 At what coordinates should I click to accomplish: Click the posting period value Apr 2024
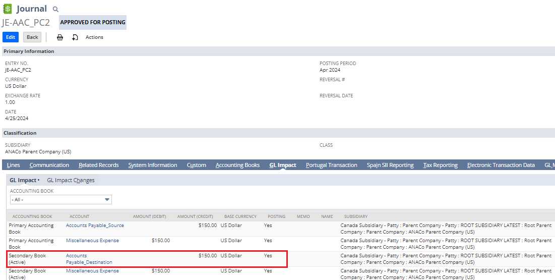(x=330, y=70)
